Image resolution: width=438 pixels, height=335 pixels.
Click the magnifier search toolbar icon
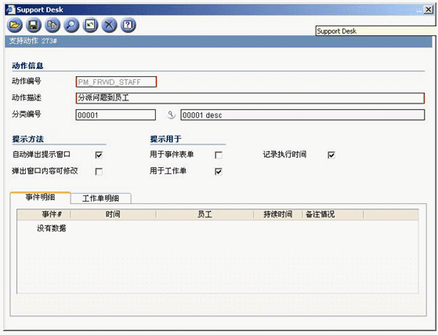pyautogui.click(x=71, y=25)
